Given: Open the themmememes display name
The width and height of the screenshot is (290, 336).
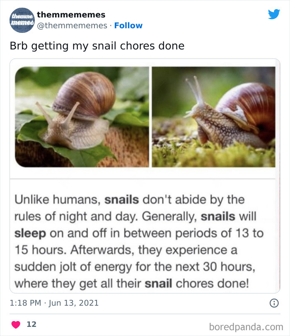Looking at the screenshot, I should [71, 15].
